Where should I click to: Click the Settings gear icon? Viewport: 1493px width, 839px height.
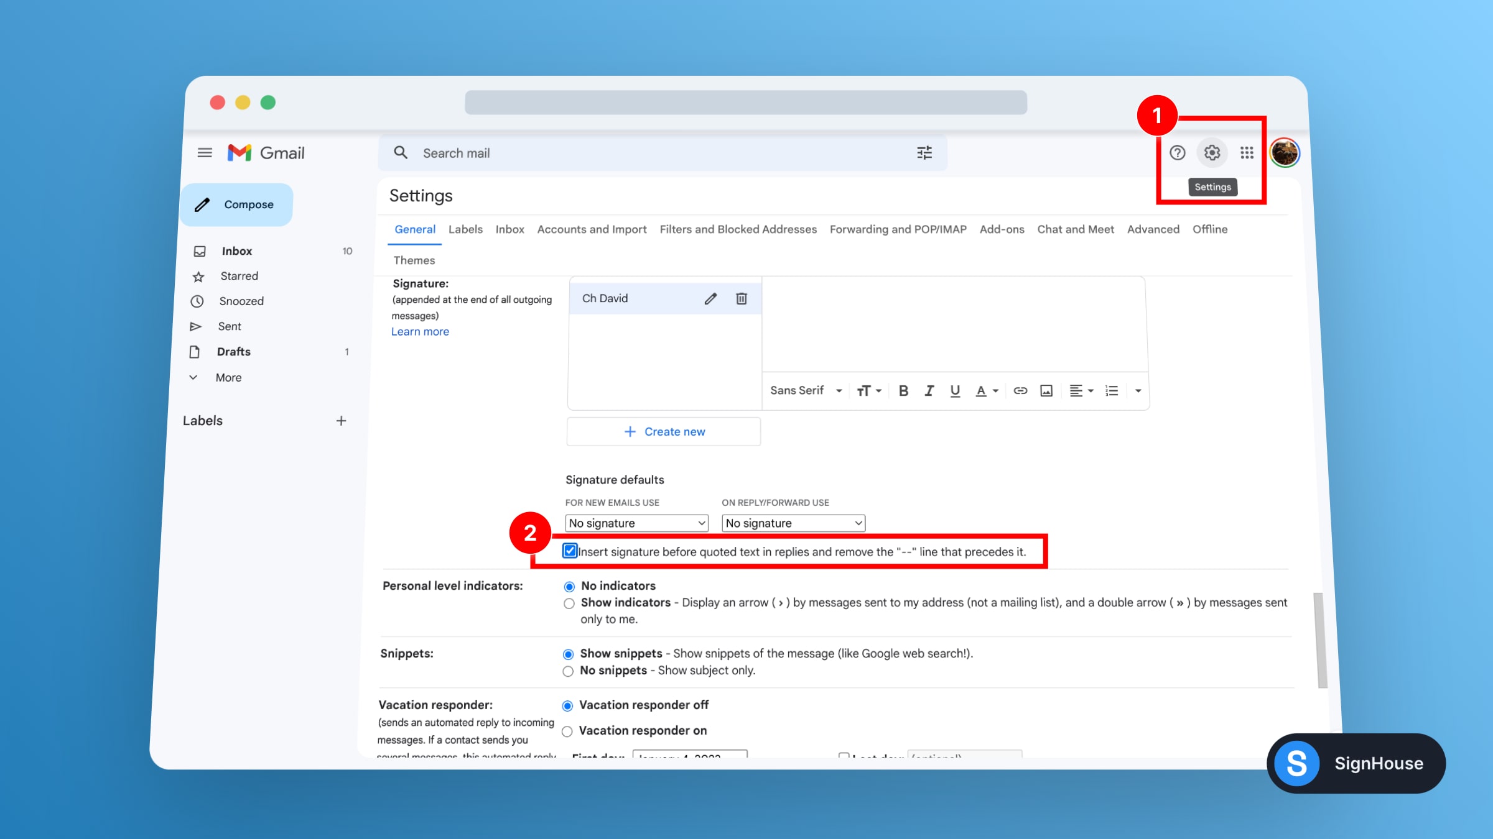point(1211,153)
